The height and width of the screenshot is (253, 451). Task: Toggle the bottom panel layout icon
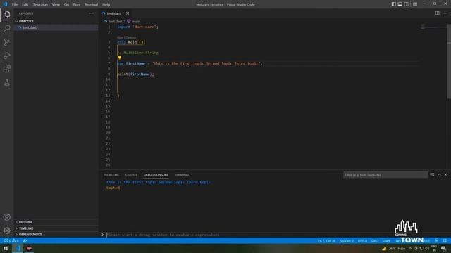[x=400, y=4]
